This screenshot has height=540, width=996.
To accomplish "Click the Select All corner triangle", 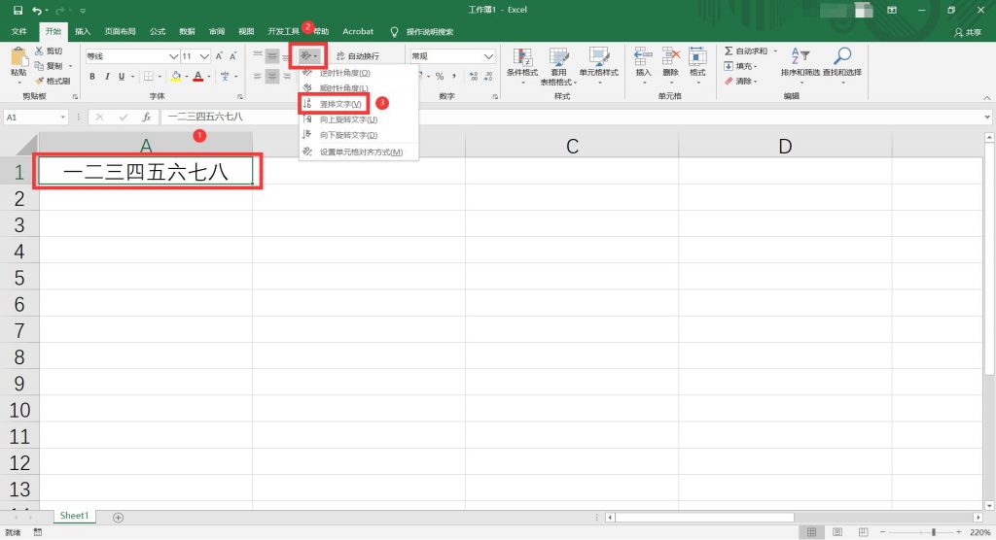I will 26,146.
